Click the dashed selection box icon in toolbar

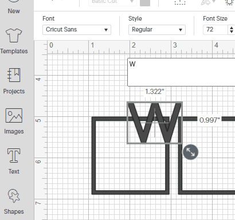click(180, 2)
